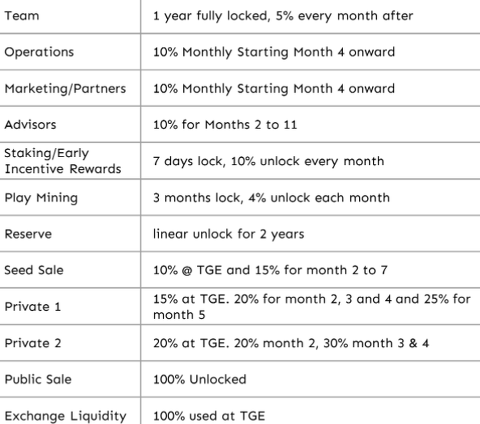
Task: Select the "7 days lock" cell
Action: [x=268, y=161]
